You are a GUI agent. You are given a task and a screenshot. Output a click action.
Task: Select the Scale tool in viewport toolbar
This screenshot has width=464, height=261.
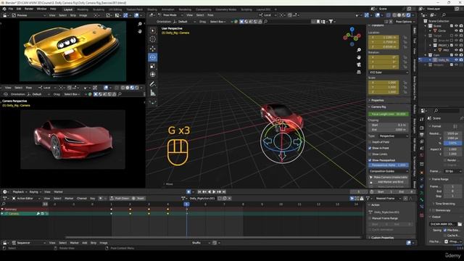coord(153,66)
